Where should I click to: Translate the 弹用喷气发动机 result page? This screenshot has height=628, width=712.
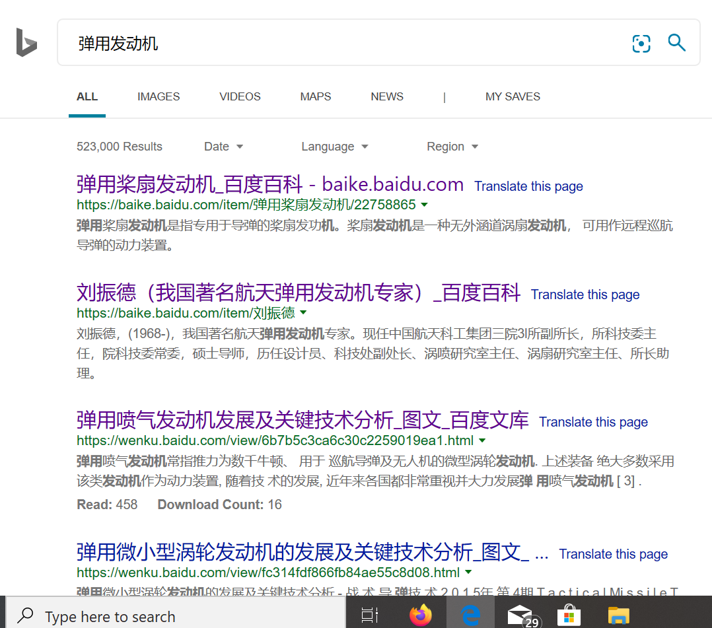[x=594, y=422]
